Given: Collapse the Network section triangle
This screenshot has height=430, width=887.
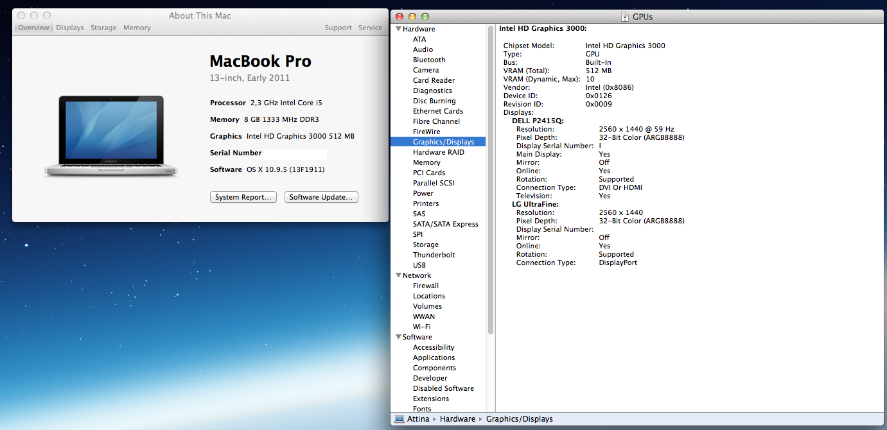Looking at the screenshot, I should (x=398, y=275).
